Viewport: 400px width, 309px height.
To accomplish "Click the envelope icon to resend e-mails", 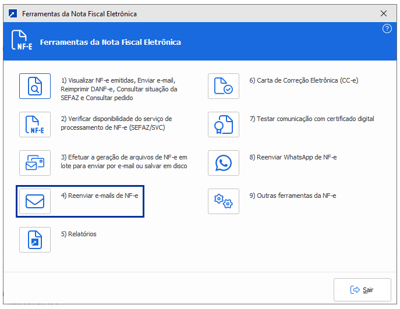I will tap(35, 201).
